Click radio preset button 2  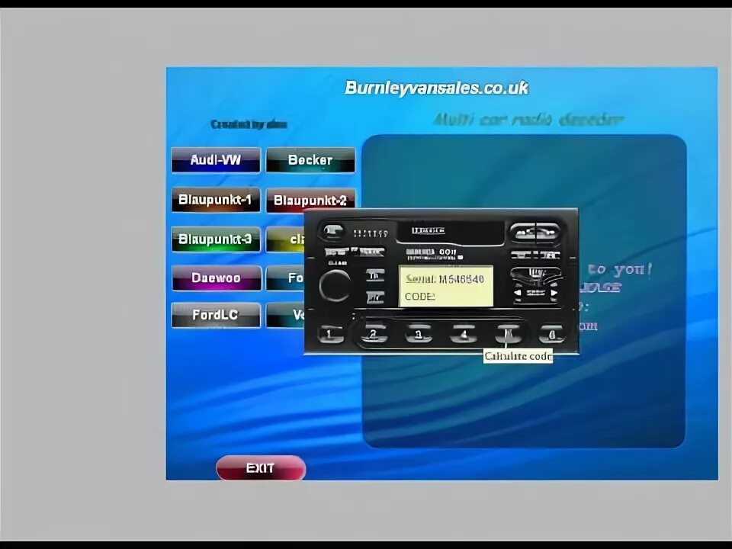point(374,334)
